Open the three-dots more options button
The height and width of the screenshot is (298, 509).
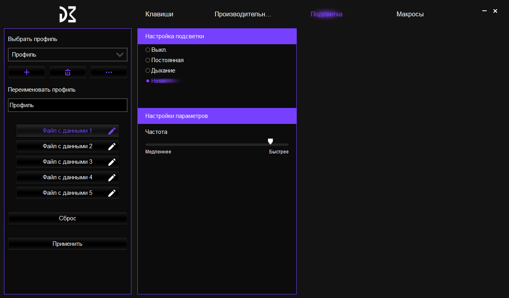click(109, 72)
